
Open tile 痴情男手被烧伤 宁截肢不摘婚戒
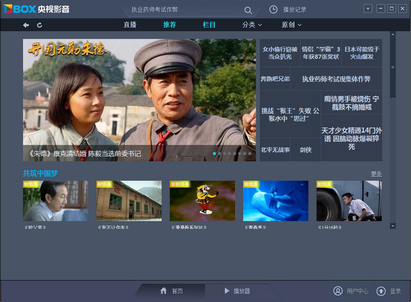(x=351, y=103)
